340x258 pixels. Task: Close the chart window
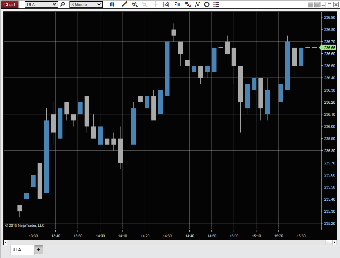point(336,5)
